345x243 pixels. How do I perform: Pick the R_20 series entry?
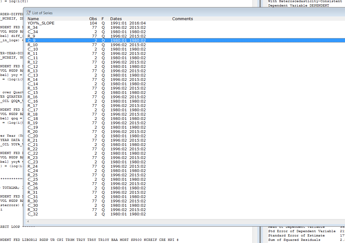[33, 132]
